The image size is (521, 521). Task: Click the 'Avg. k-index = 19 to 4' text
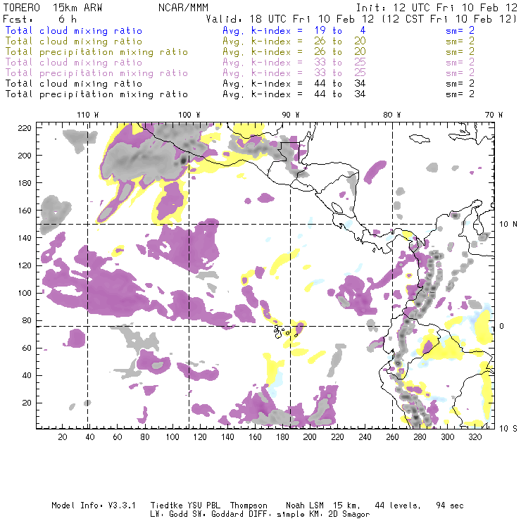[294, 30]
